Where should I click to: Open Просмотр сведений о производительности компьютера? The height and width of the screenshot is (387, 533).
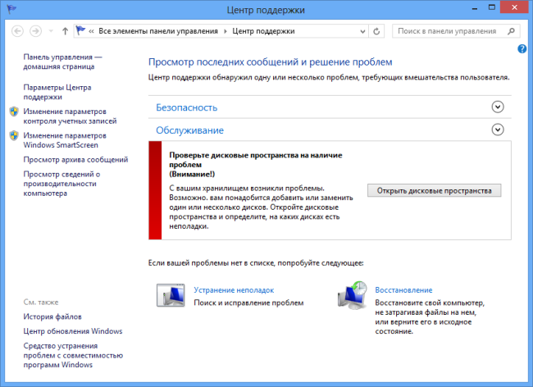coord(61,184)
